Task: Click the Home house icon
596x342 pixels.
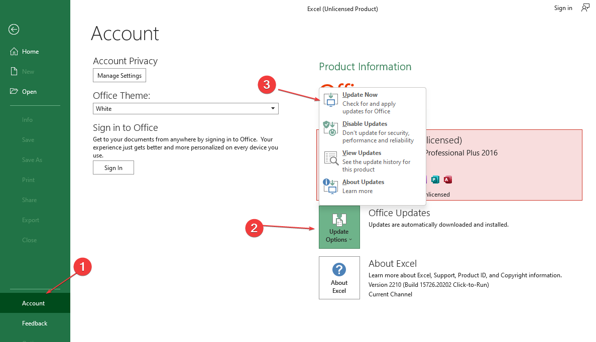Action: [x=14, y=51]
